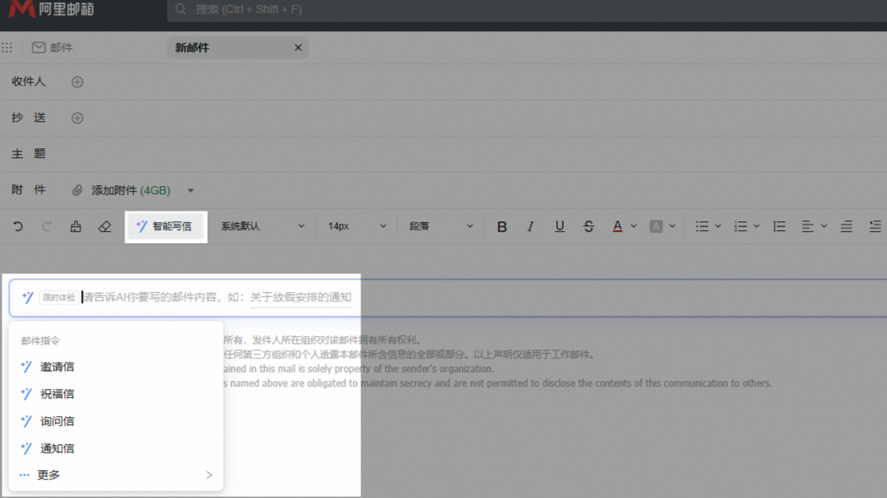The width and height of the screenshot is (887, 498).
Task: Expand numbered list style options
Action: click(756, 226)
